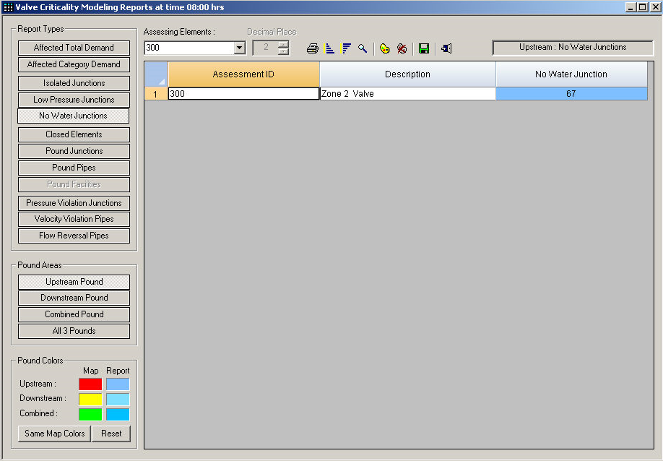Open the Pound Junctions report
This screenshot has height=461, width=663.
(74, 151)
